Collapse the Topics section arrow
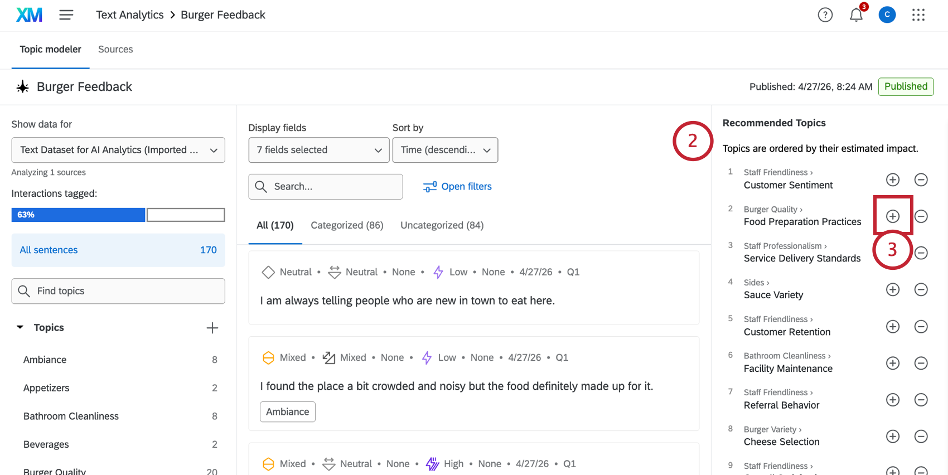Screen dimensions: 948x475 click(20, 327)
